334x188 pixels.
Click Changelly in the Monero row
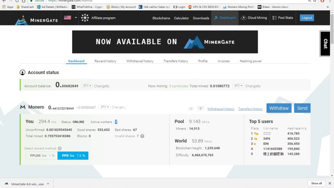[x=119, y=107]
